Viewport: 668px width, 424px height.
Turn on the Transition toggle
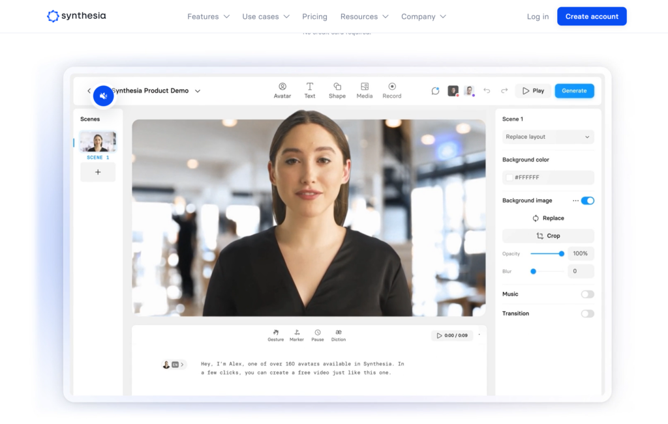point(588,314)
